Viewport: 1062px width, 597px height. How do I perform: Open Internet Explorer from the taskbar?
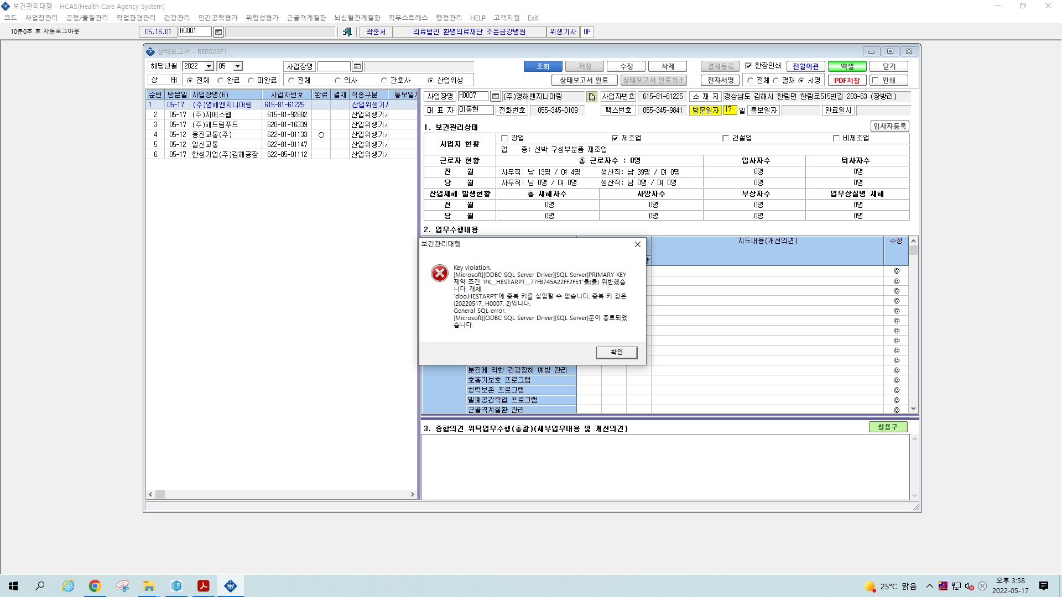click(x=68, y=586)
